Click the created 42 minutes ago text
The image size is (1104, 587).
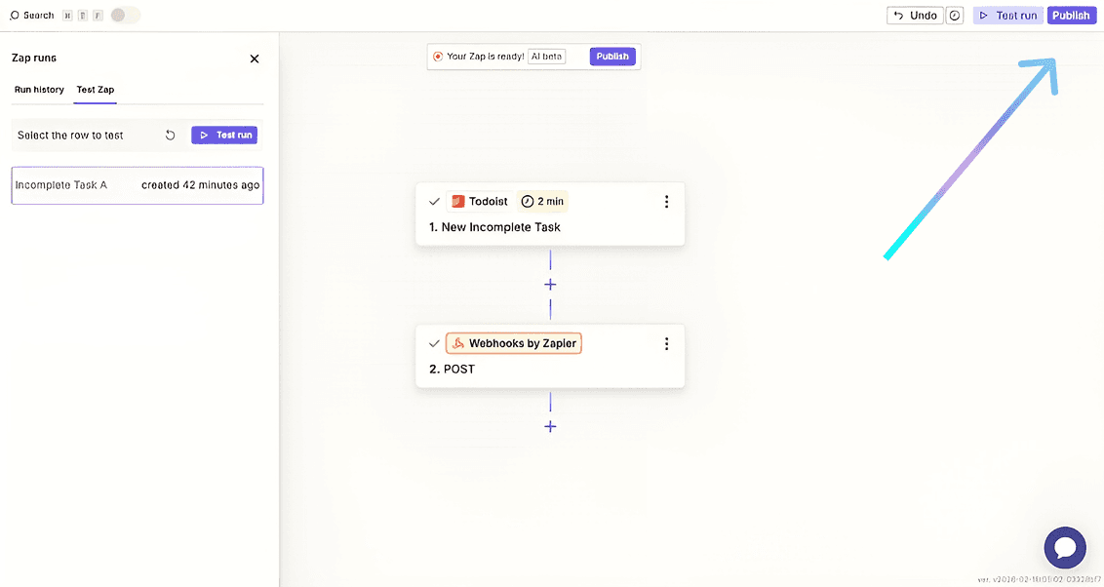201,185
